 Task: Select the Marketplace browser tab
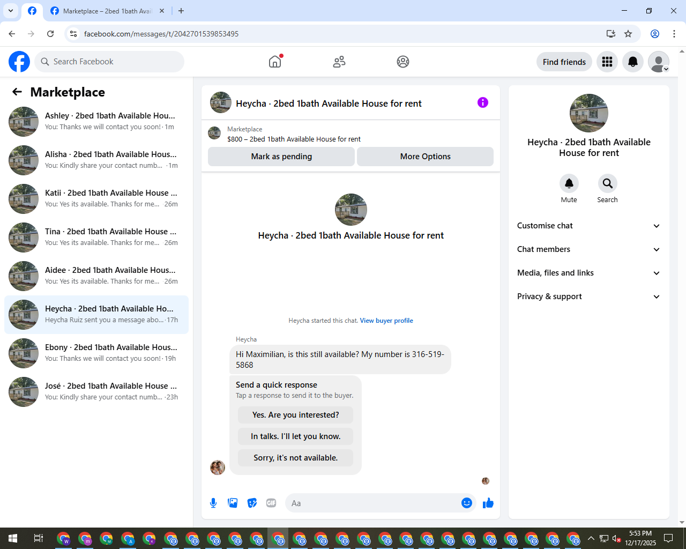[107, 11]
